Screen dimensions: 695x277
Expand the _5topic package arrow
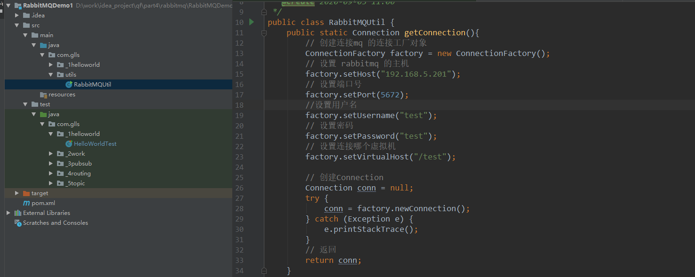coord(51,183)
